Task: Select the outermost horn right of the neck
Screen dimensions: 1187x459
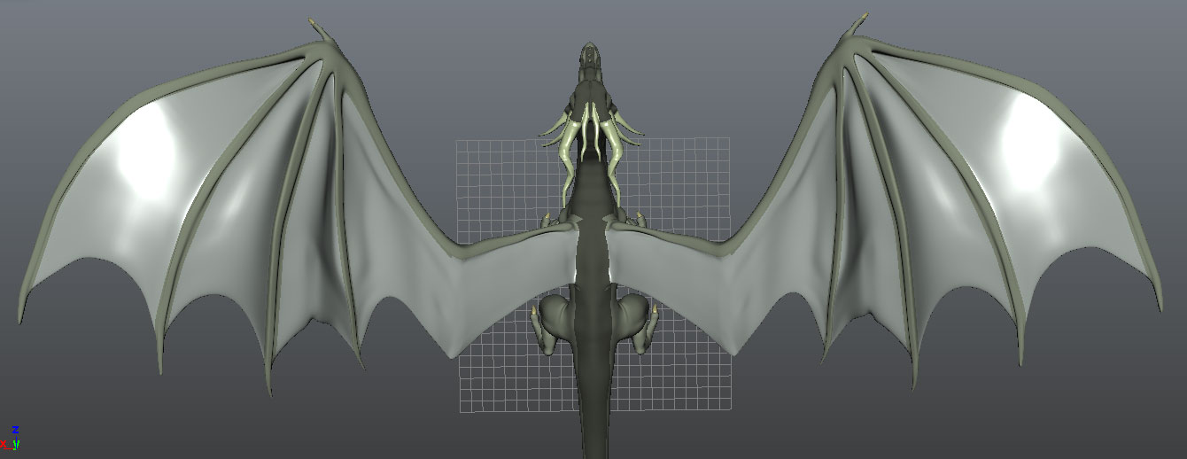Action: (632, 133)
